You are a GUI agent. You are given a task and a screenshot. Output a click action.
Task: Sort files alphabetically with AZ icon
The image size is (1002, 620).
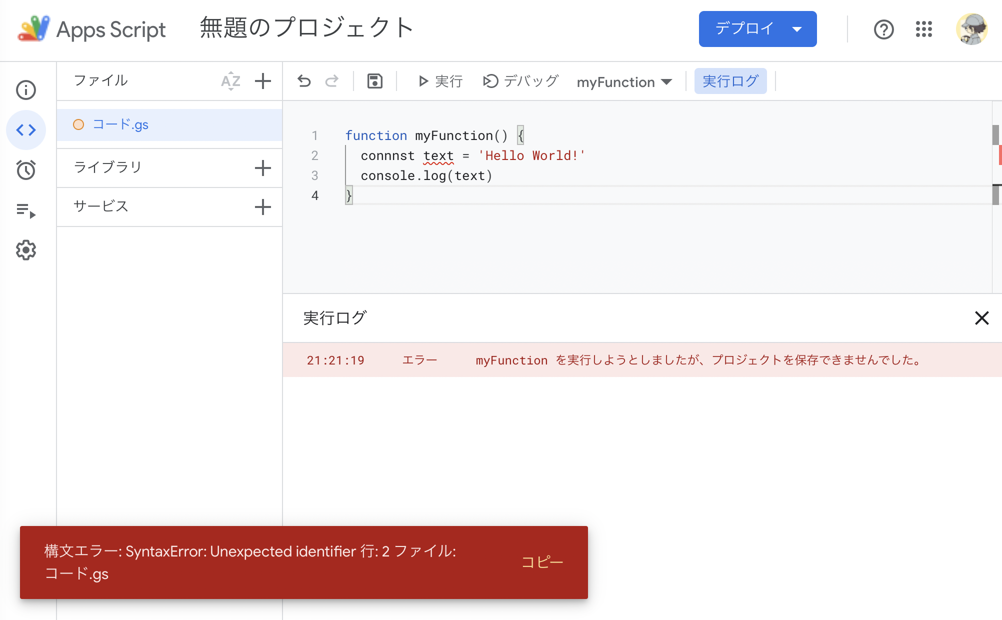(x=230, y=81)
